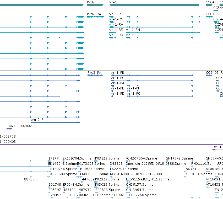Select EST EK159704.5prime
The width and height of the screenshot is (223, 199).
(77, 158)
